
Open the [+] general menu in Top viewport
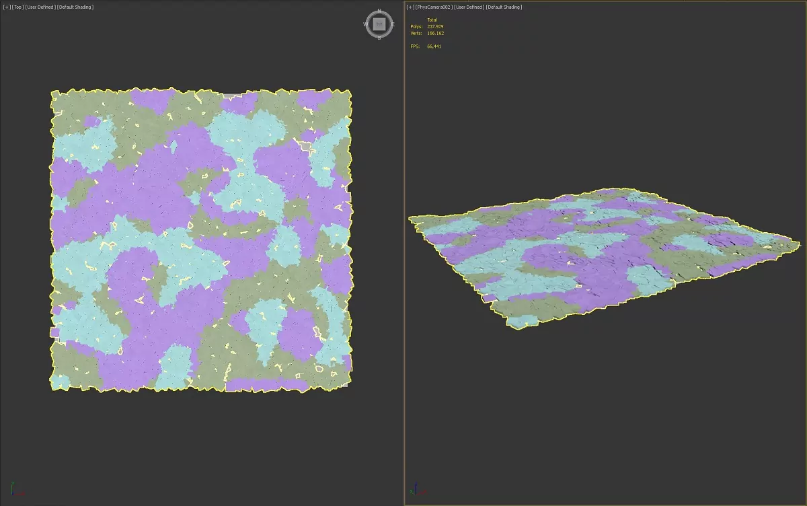[x=6, y=7]
